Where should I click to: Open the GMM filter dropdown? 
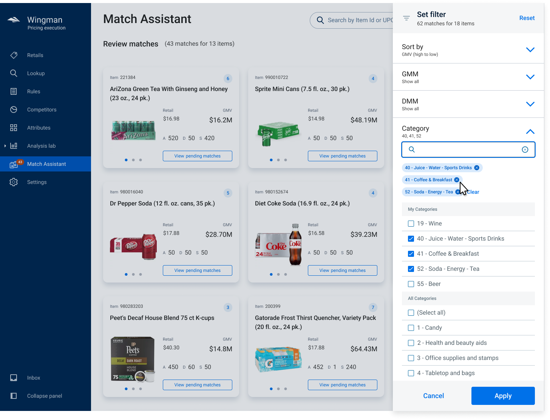tap(530, 77)
